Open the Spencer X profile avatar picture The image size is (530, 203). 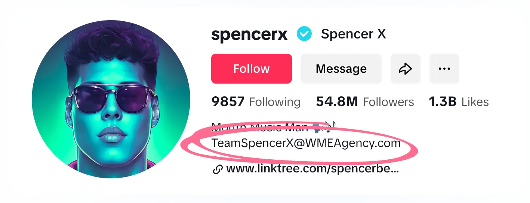pyautogui.click(x=111, y=99)
